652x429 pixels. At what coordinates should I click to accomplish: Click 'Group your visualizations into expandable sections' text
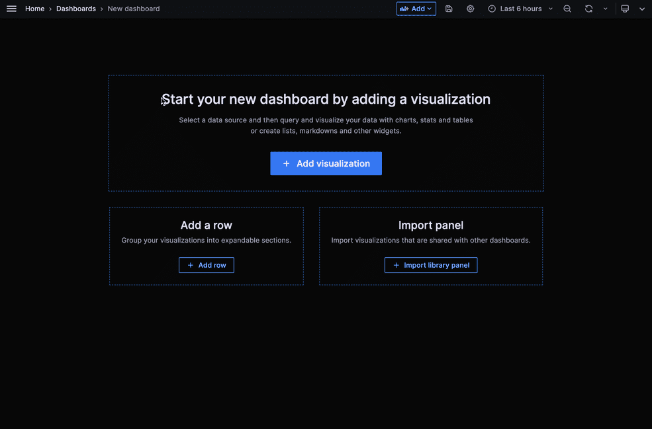[207, 240]
